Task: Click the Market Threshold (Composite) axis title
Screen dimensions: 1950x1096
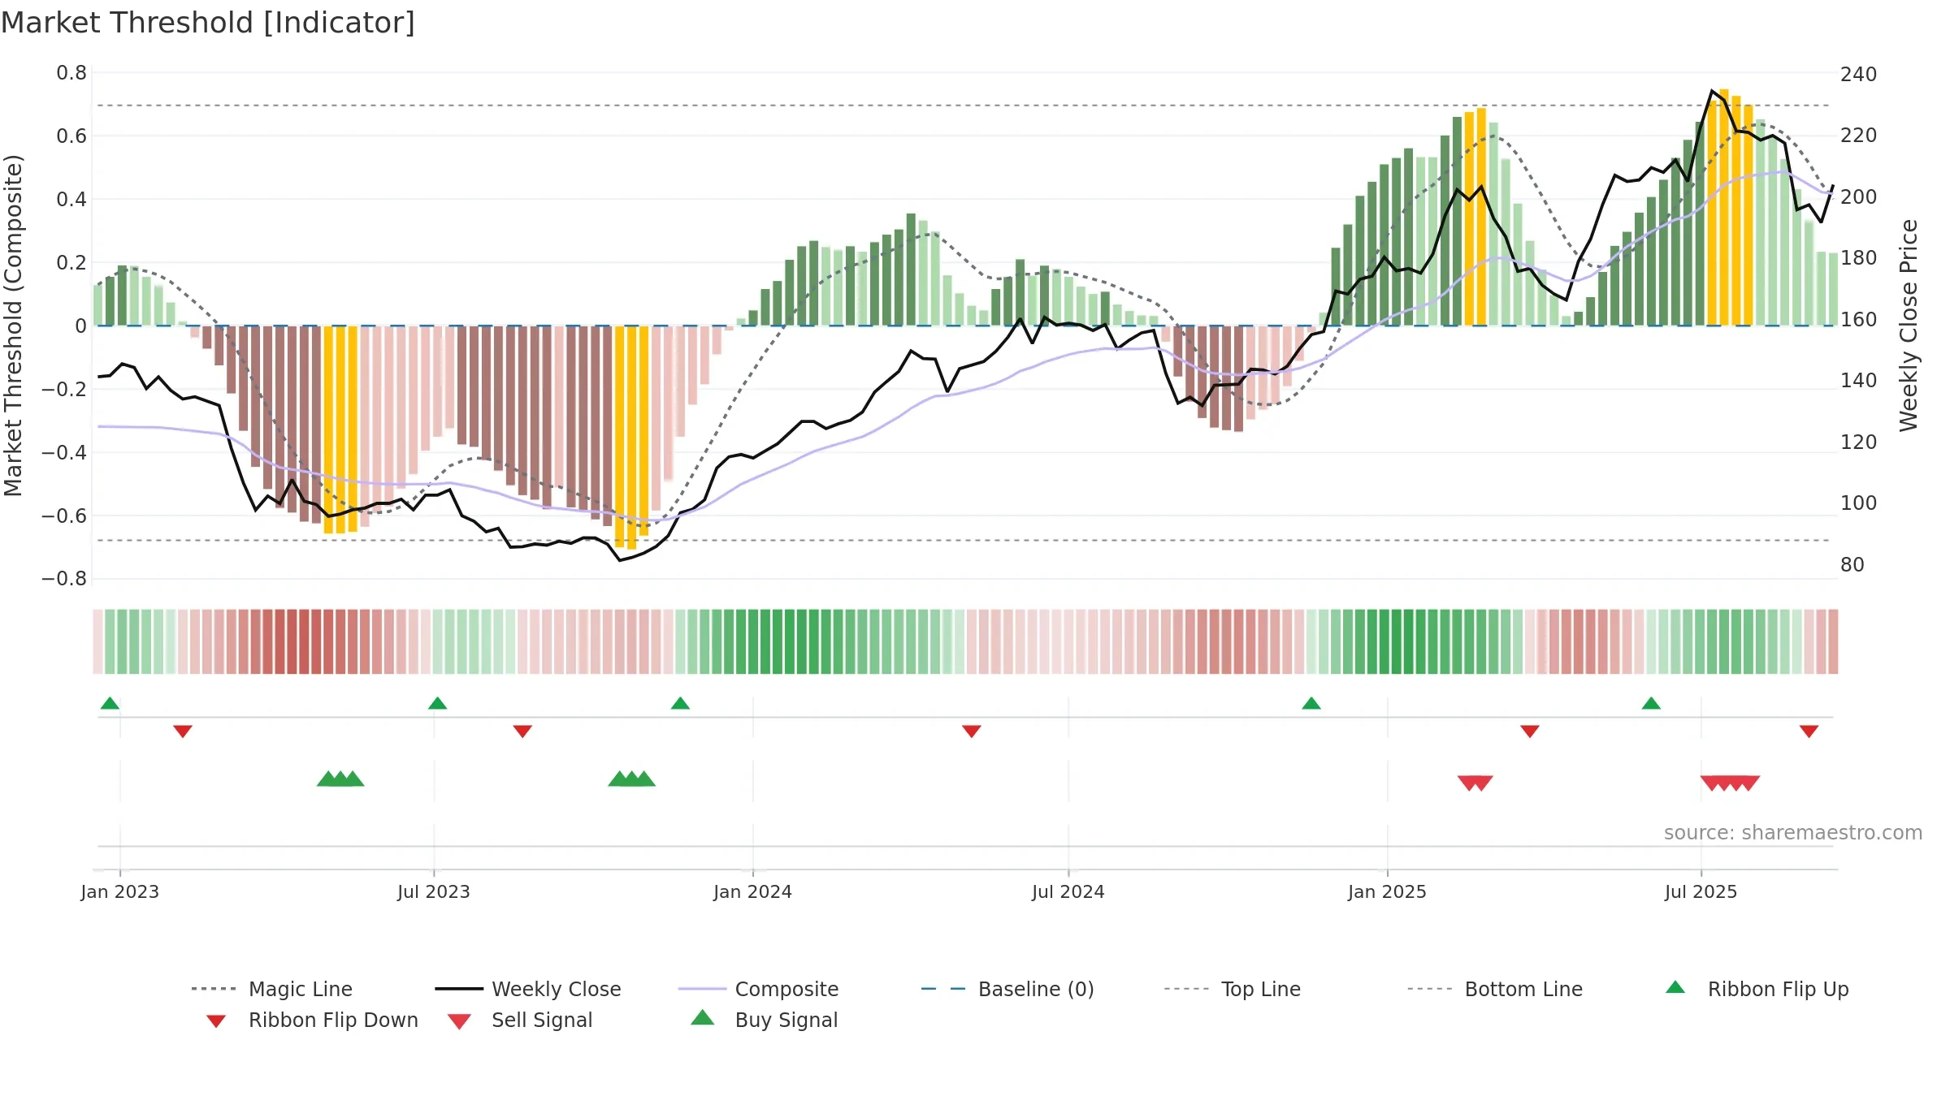Action: 13,326
